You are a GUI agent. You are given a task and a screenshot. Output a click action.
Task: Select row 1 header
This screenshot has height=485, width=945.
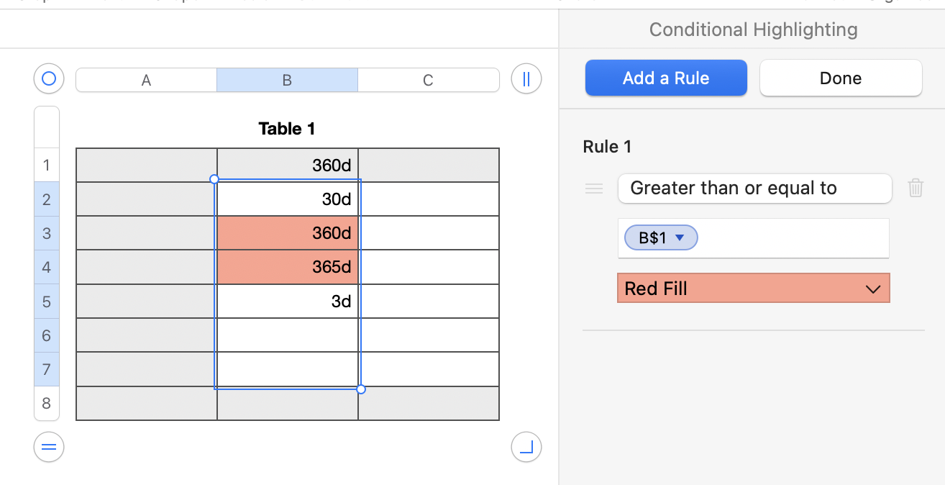click(47, 166)
